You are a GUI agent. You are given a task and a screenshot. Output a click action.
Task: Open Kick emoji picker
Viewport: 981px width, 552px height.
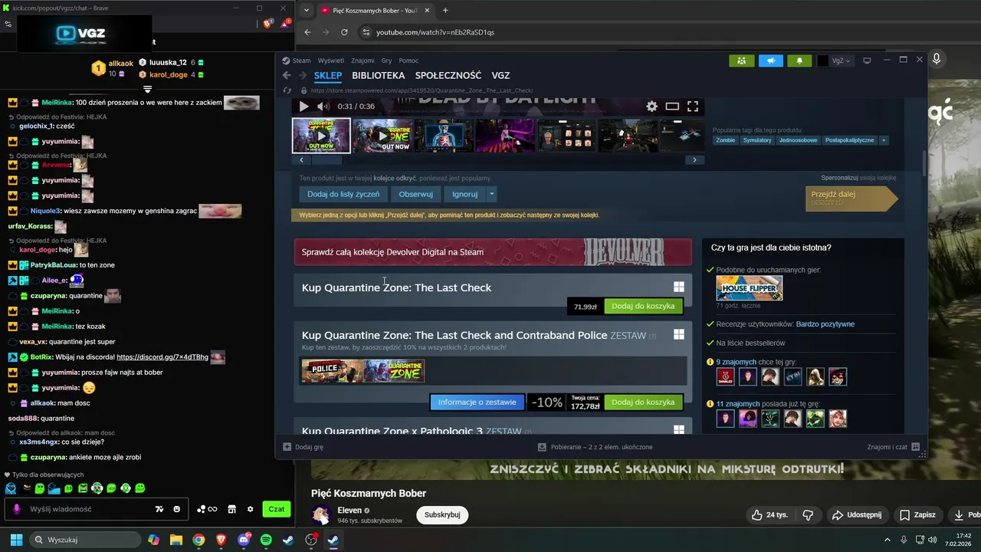click(x=177, y=509)
